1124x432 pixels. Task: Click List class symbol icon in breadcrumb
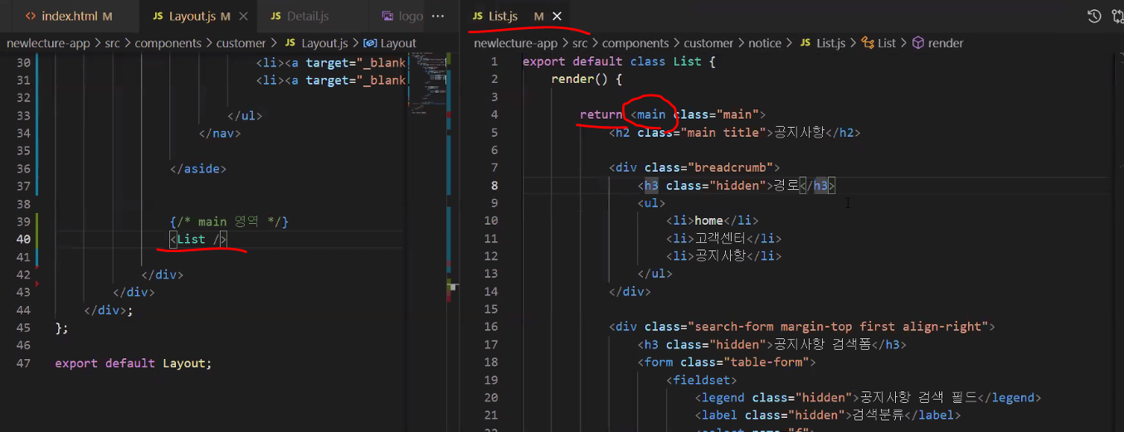tap(868, 43)
